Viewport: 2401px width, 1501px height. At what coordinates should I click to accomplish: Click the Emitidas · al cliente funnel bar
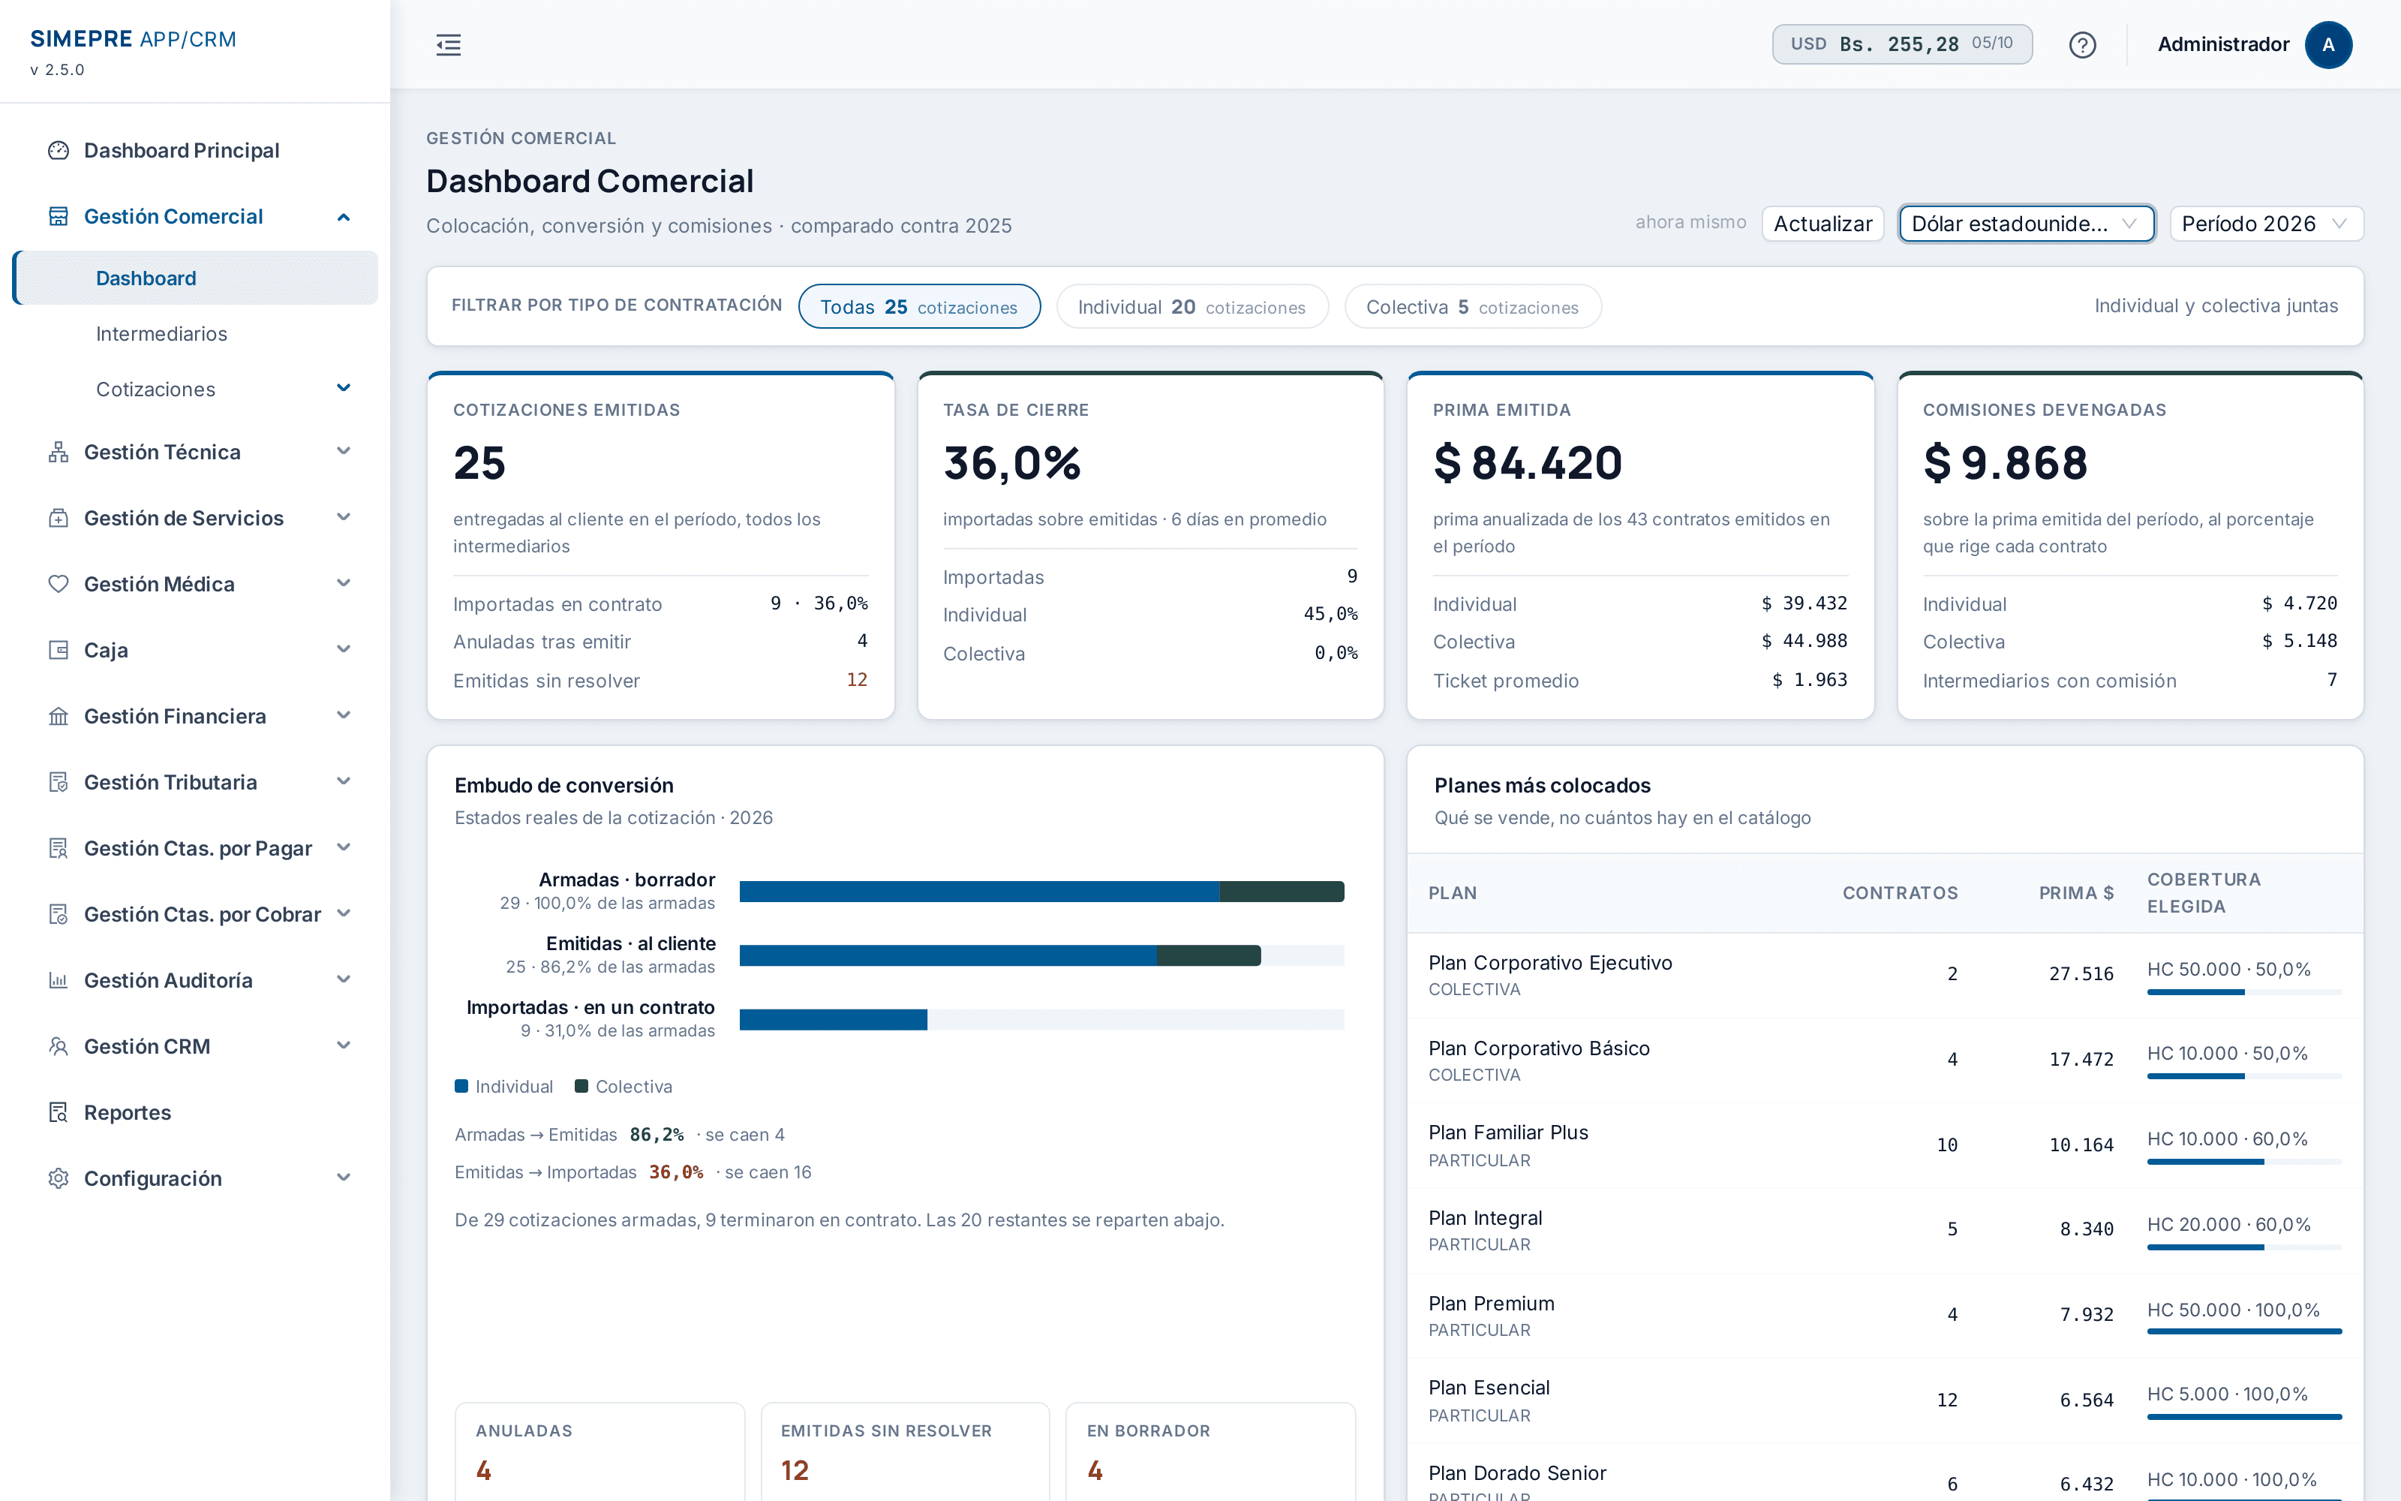click(1000, 955)
